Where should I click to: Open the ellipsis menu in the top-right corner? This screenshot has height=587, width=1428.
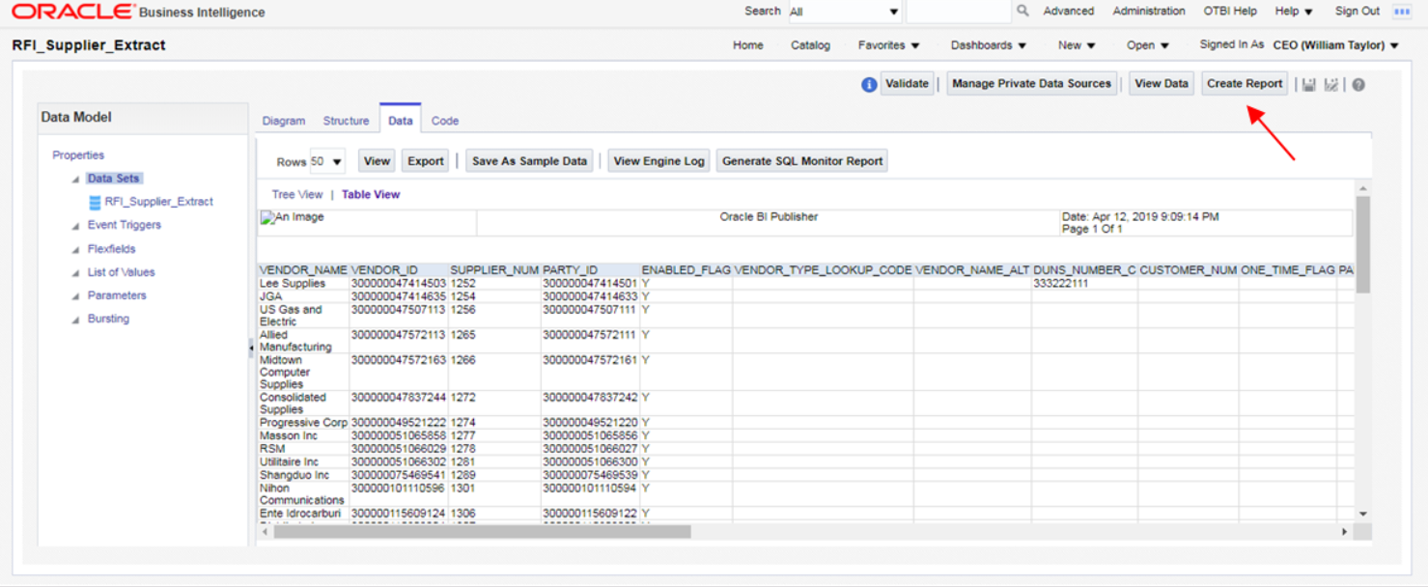(1402, 12)
